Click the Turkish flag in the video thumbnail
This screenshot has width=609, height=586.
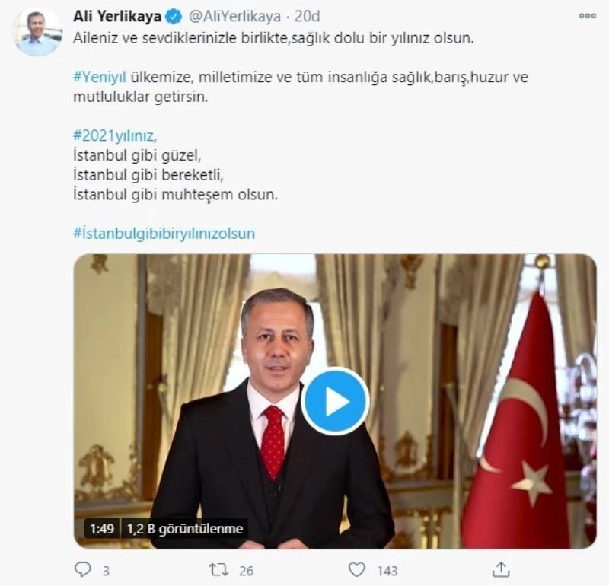tap(518, 434)
